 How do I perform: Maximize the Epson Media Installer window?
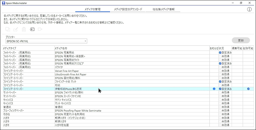click(241, 3)
